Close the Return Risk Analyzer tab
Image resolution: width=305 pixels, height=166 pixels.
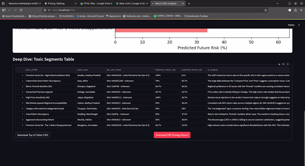point(183,4)
